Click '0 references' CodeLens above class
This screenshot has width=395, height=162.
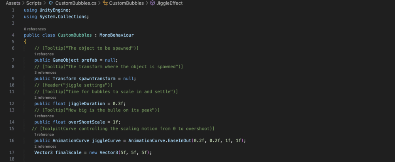pos(35,29)
